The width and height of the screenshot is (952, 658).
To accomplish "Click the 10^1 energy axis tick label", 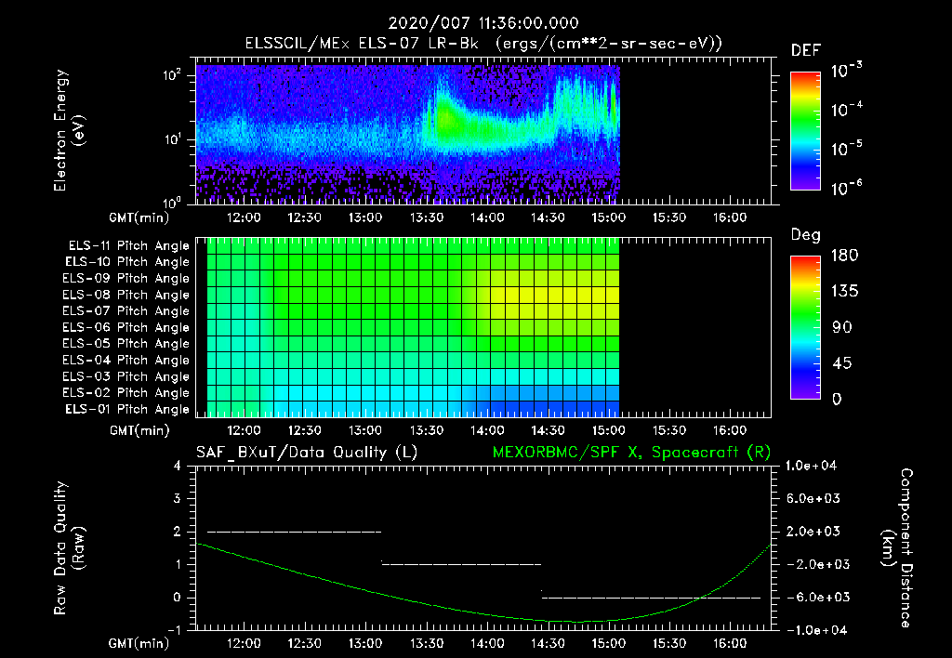I will [171, 139].
